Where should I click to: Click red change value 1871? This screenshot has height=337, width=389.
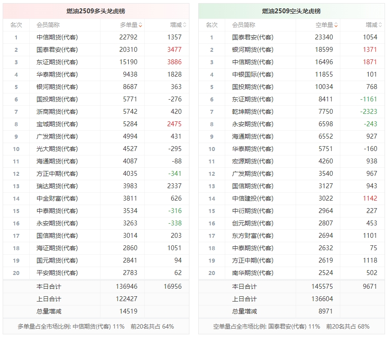coord(370,62)
